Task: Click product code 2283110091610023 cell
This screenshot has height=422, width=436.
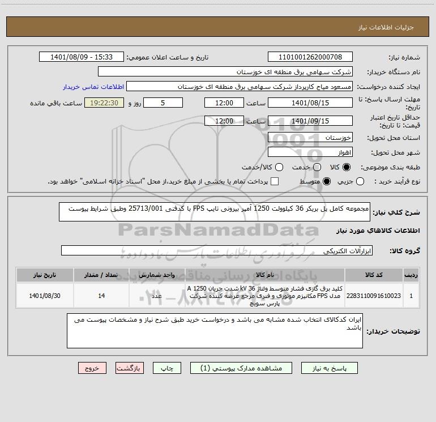Action: (x=374, y=296)
